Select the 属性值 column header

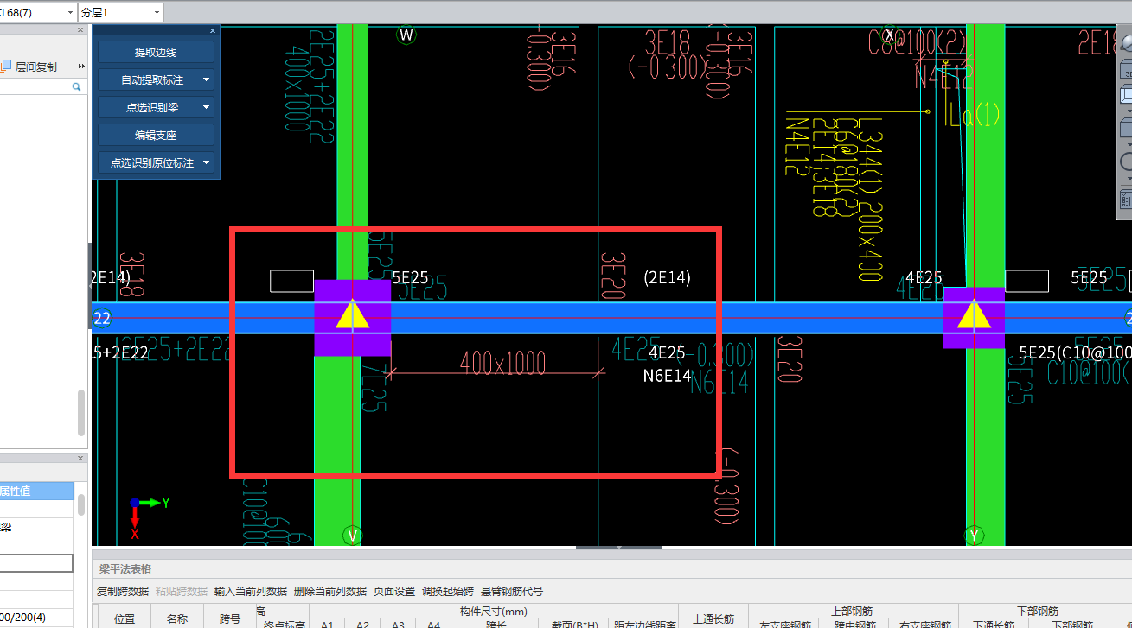coord(36,491)
